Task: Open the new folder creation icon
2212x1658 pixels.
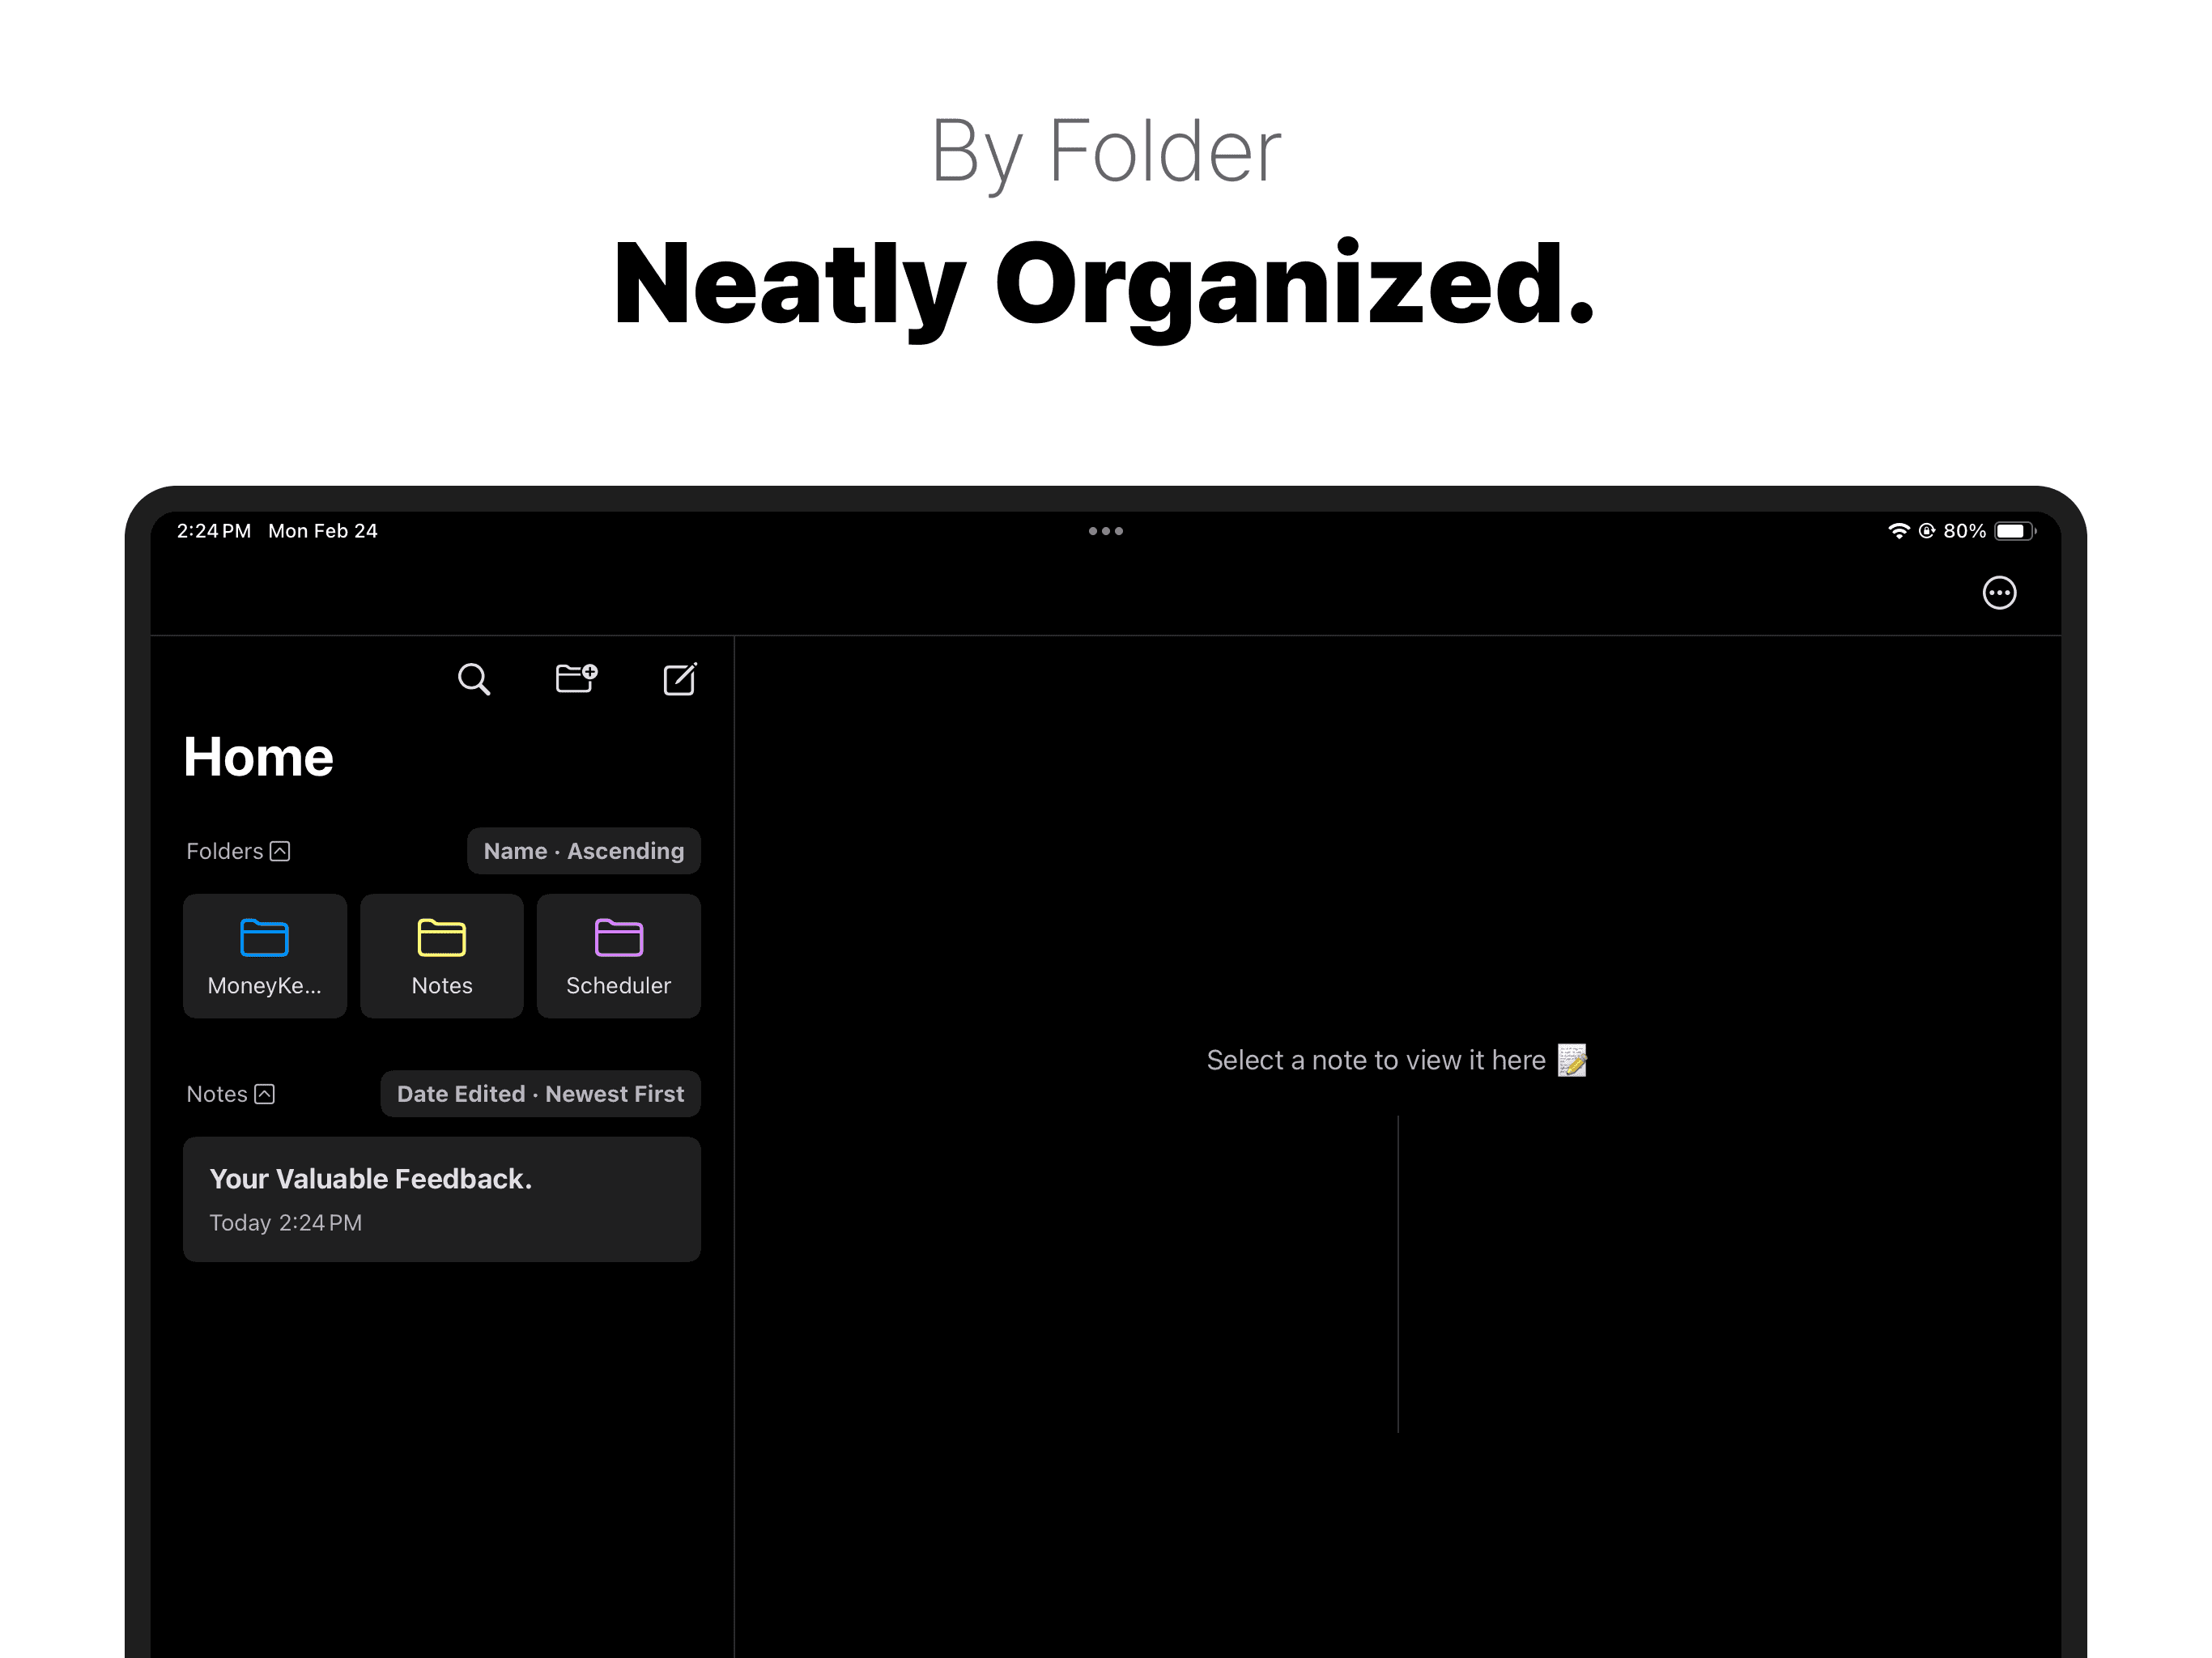Action: [576, 679]
